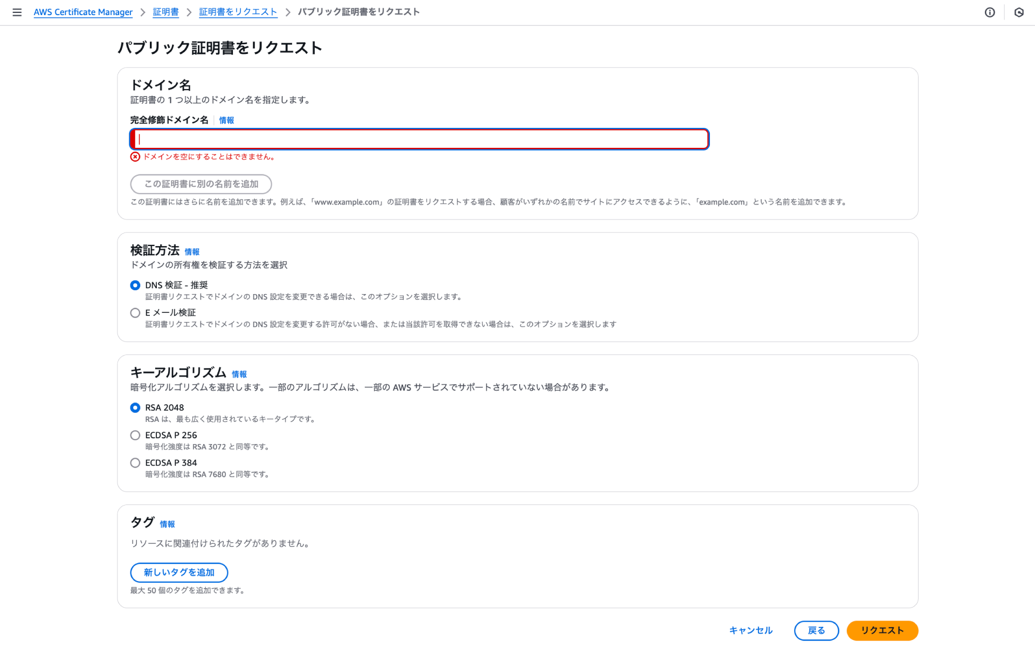Open 情報 link beside キーアルゴリズム heading
Viewport: 1035px width, 655px height.
coord(239,374)
